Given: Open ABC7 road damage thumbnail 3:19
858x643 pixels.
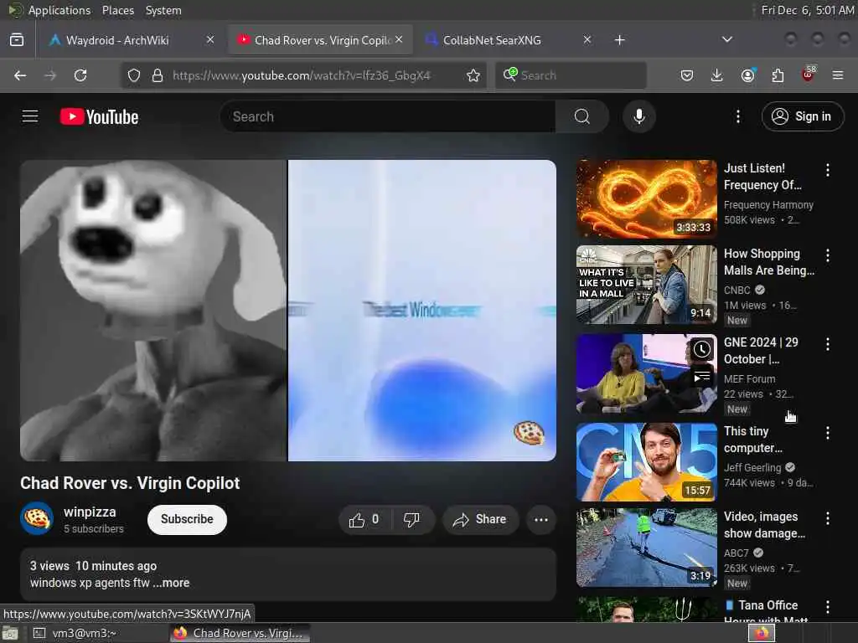Looking at the screenshot, I should pyautogui.click(x=646, y=548).
